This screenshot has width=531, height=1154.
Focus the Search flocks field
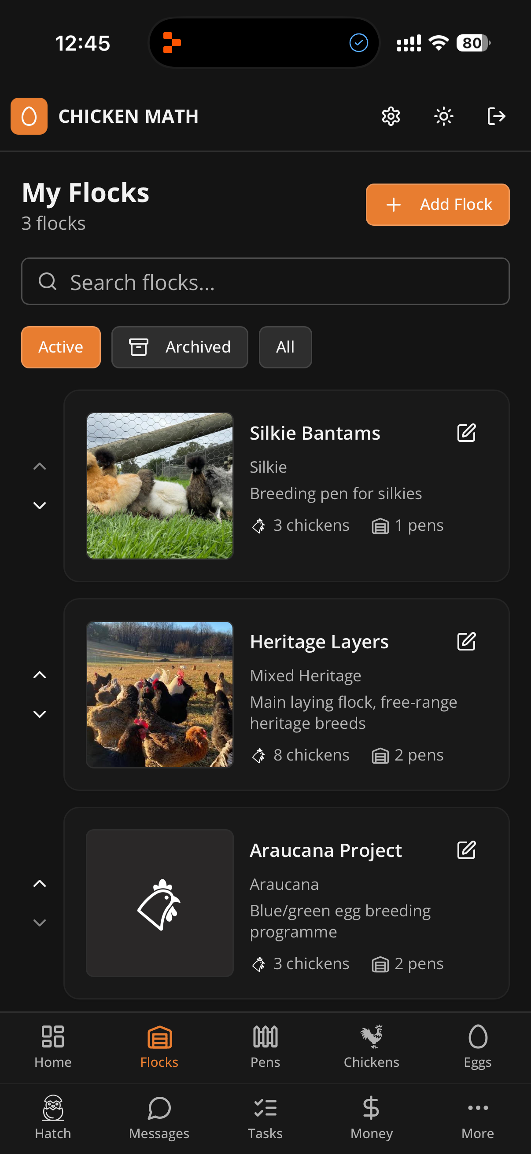(x=265, y=281)
